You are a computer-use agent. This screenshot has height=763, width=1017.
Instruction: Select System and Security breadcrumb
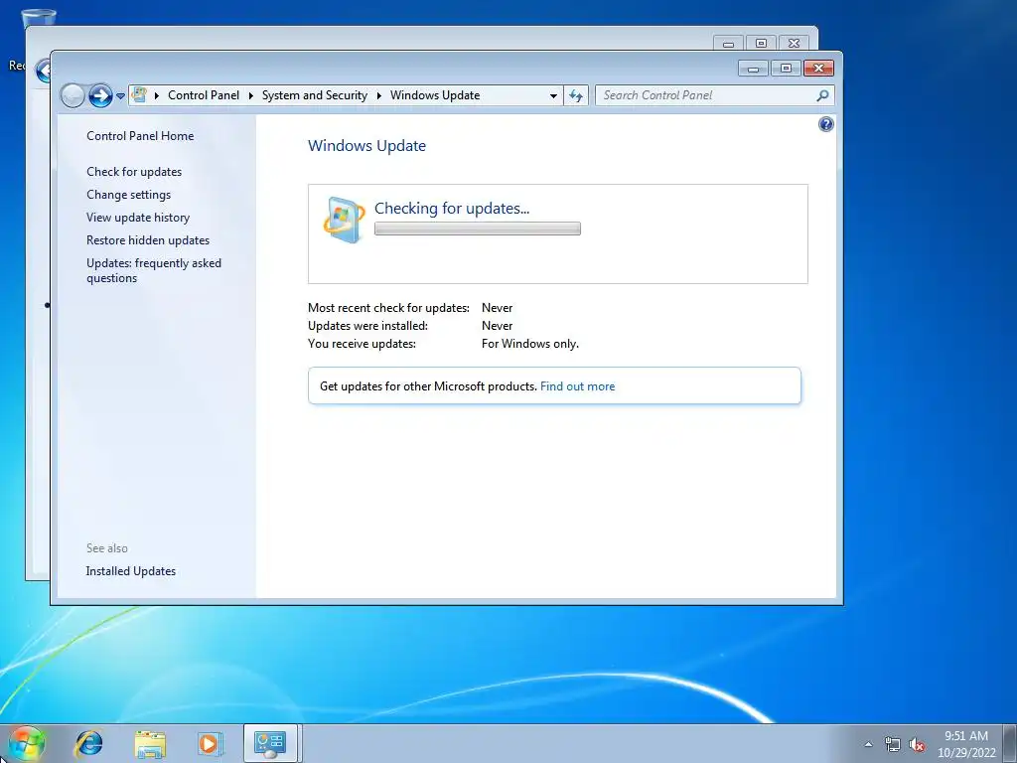315,95
